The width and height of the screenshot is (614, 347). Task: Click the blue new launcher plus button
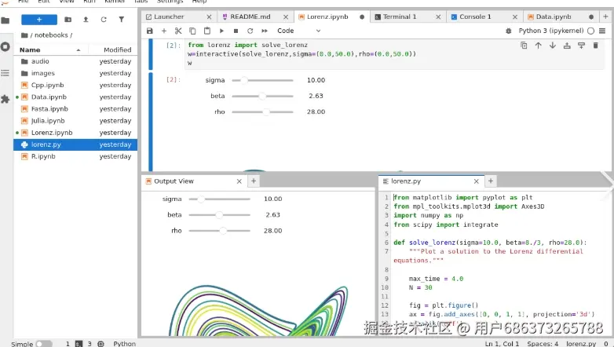pos(39,20)
